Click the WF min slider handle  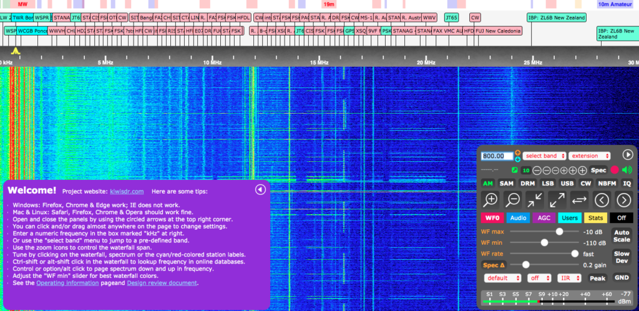(545, 242)
